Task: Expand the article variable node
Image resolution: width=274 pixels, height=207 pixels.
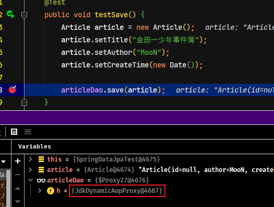Action: [30, 169]
